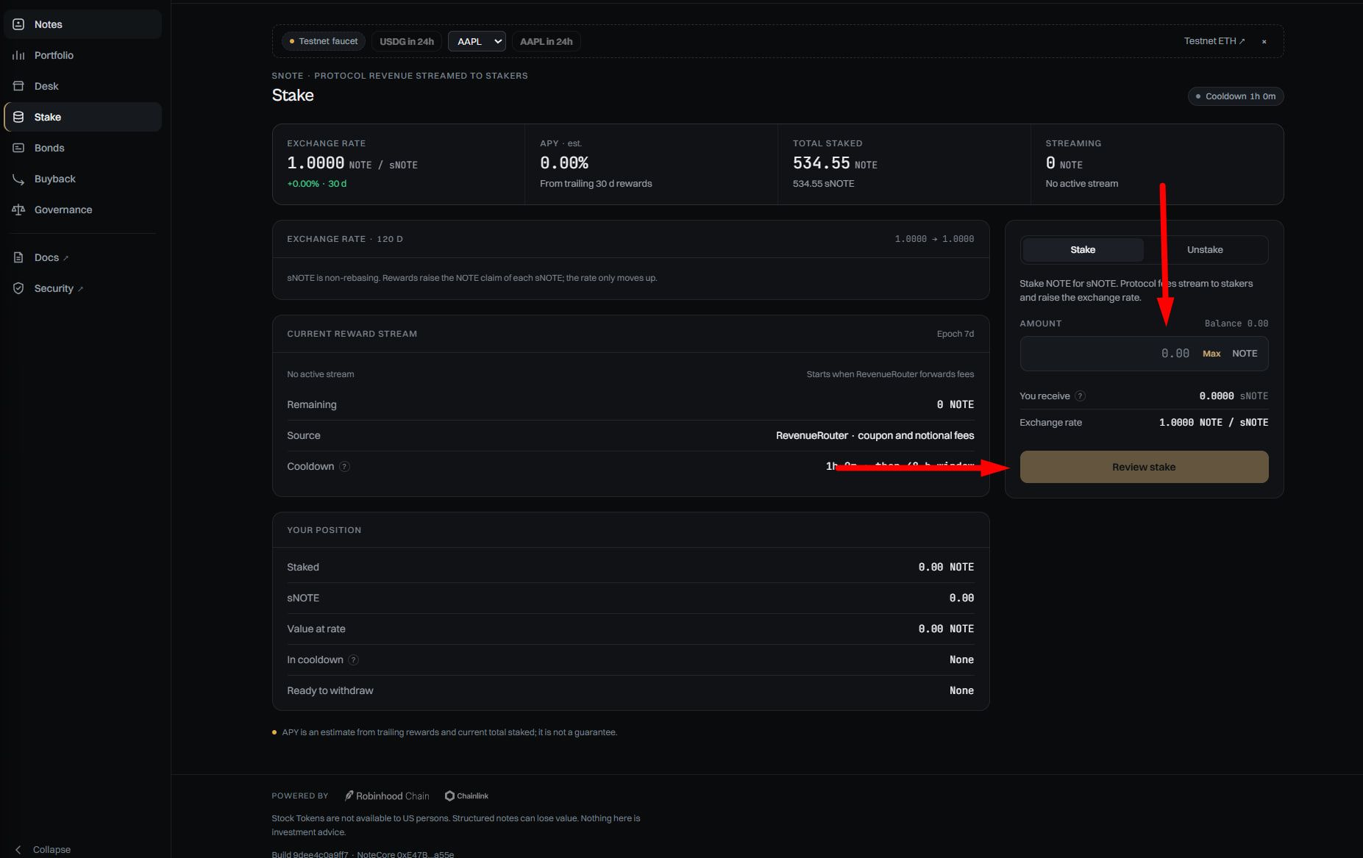Open the Testnet ETH external link
The height and width of the screenshot is (858, 1363).
(x=1214, y=41)
